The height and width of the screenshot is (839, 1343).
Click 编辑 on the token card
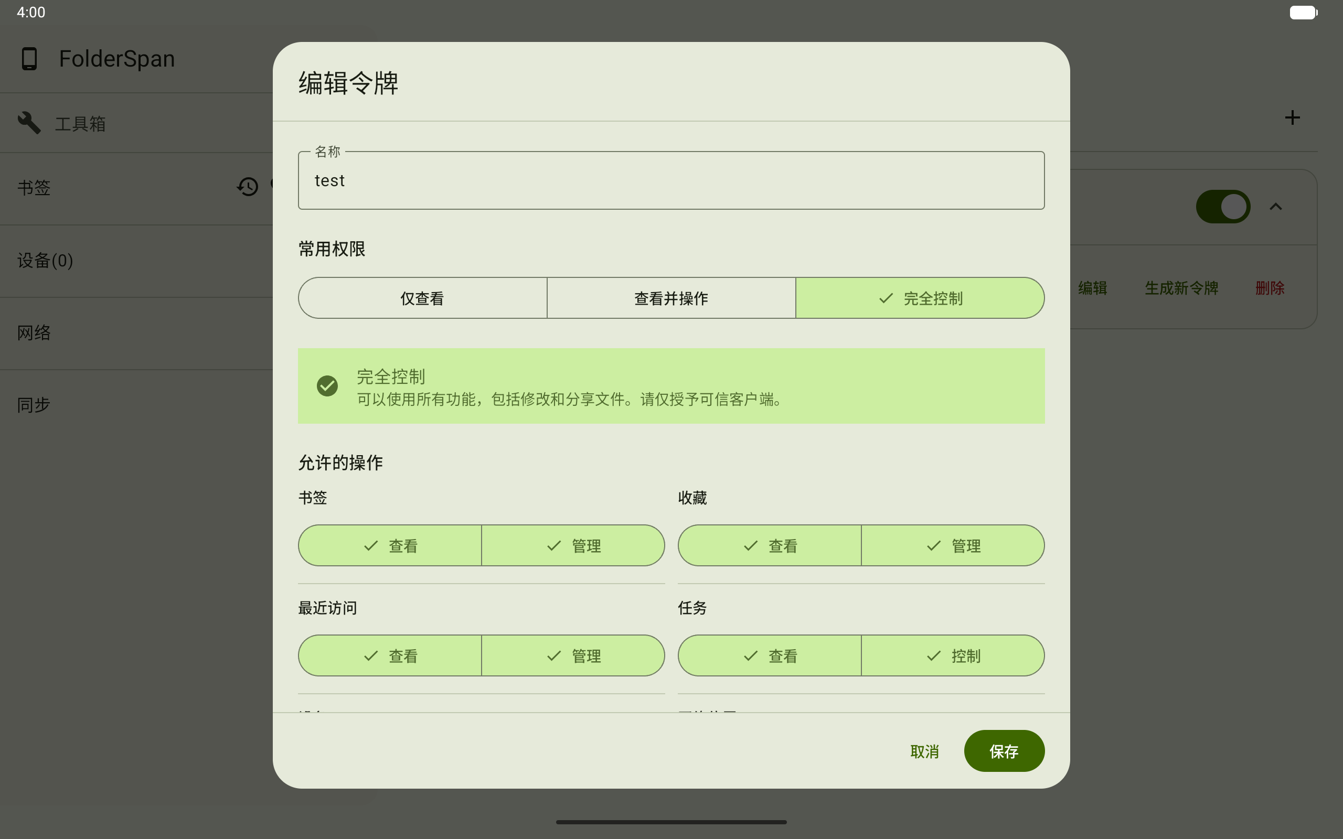pos(1092,288)
